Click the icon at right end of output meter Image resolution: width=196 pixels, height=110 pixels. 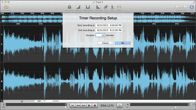[x=194, y=104]
